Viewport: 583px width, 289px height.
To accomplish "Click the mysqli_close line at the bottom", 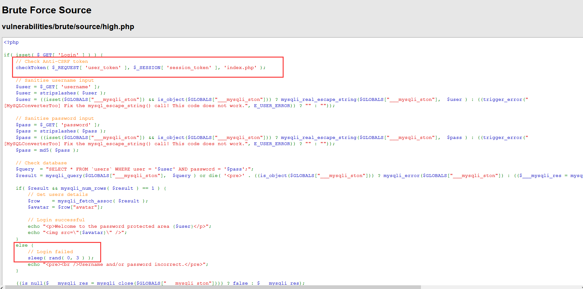I will point(161,283).
